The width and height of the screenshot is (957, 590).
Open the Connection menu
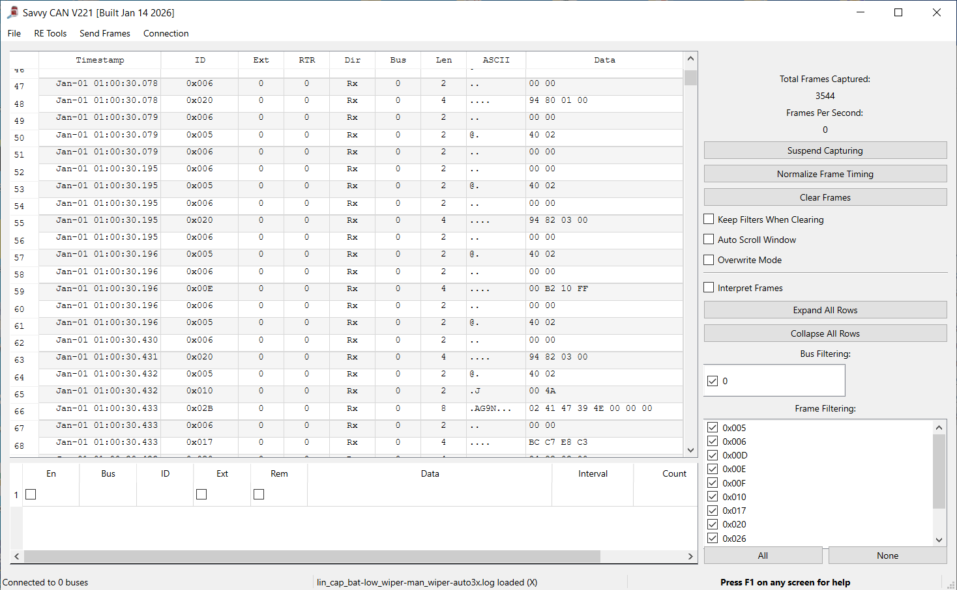click(x=166, y=33)
